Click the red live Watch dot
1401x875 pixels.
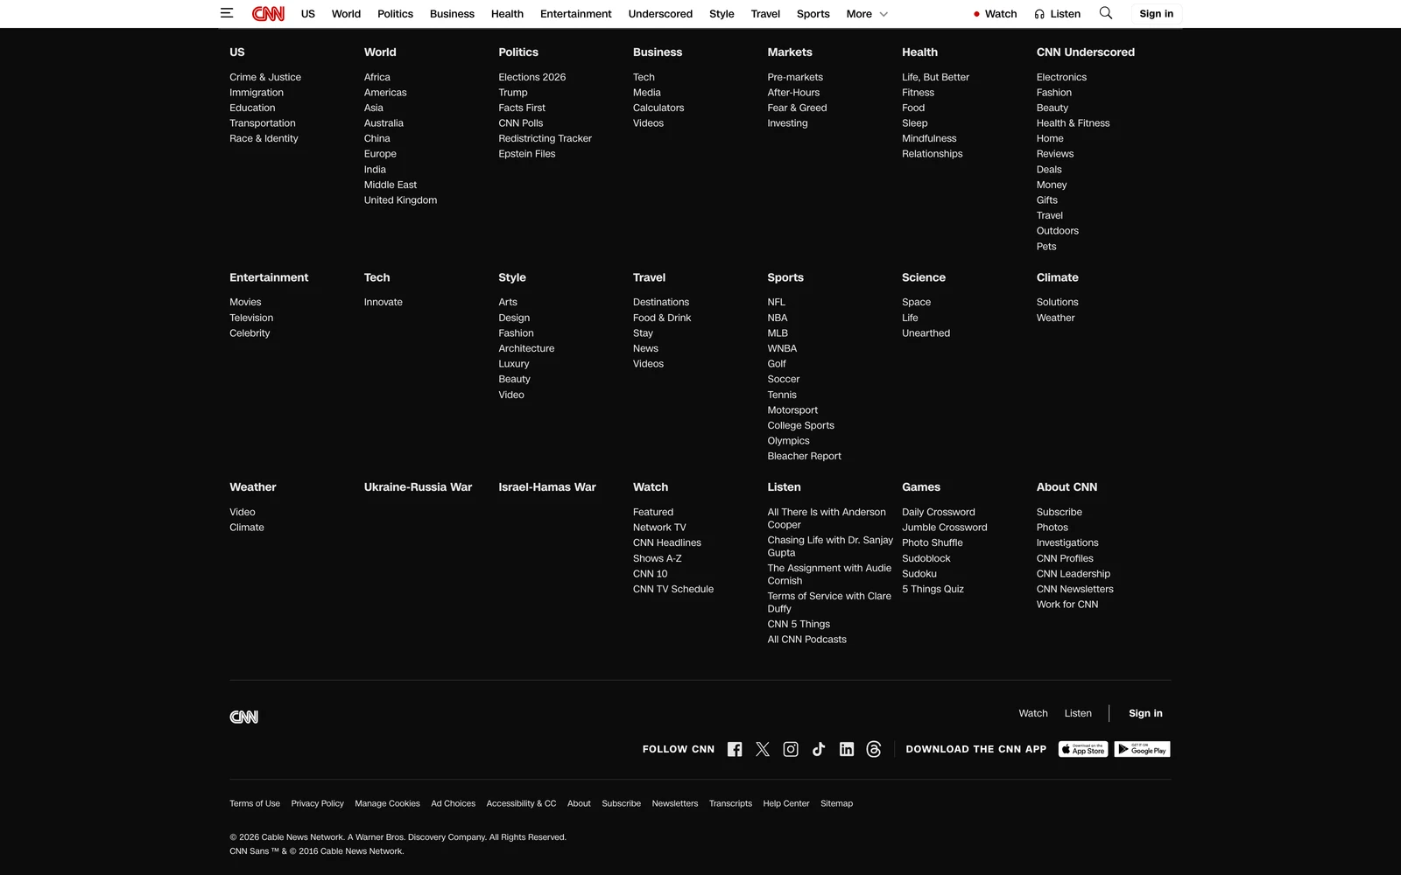pyautogui.click(x=976, y=14)
